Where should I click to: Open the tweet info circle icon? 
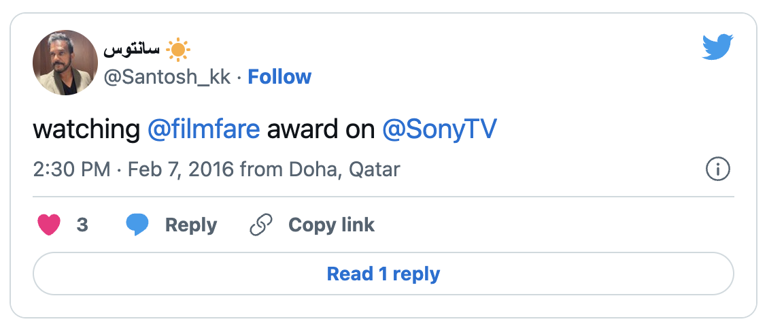click(718, 169)
